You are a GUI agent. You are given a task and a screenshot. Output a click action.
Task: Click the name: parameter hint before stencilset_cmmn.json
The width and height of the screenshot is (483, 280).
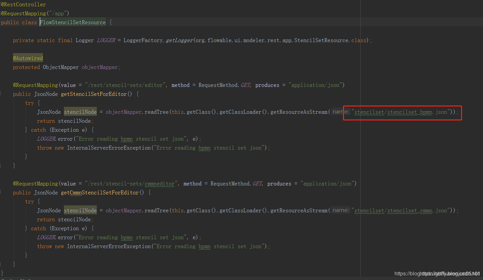341,210
